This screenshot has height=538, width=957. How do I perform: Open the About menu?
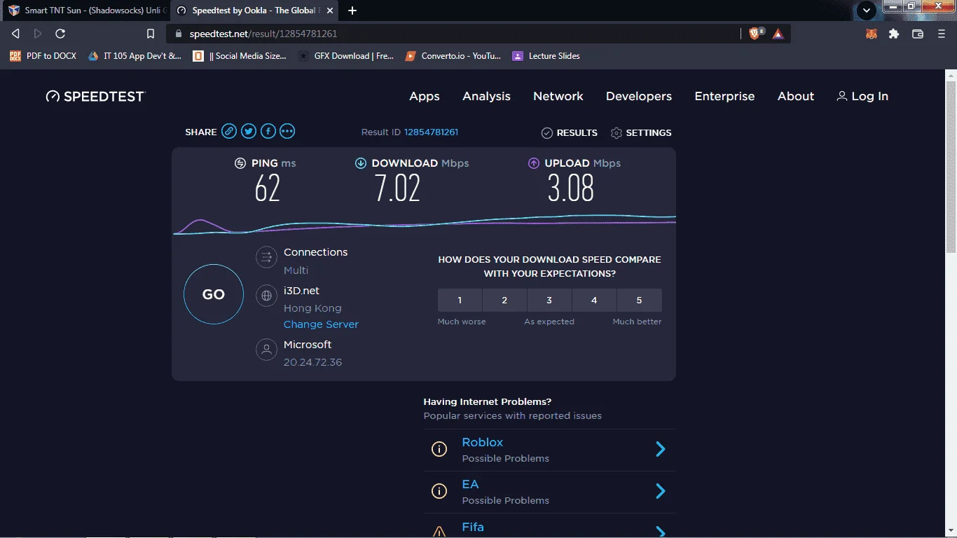tap(796, 97)
